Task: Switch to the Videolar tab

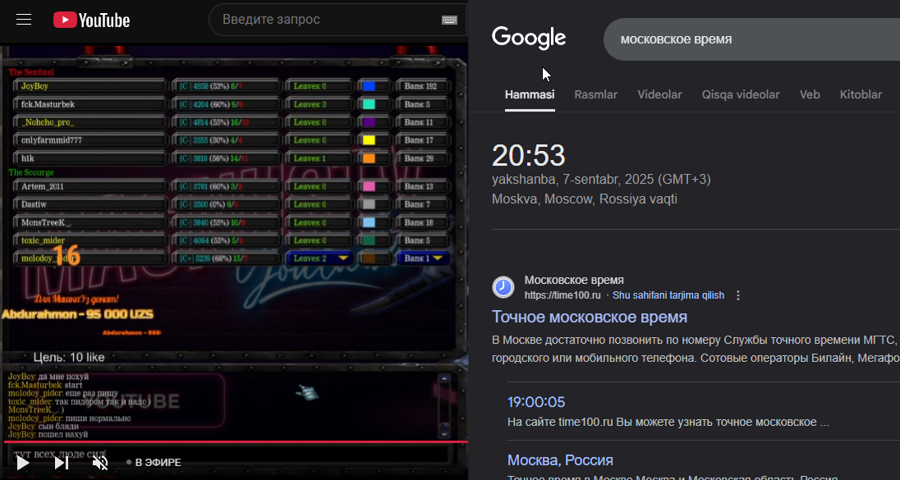Action: click(x=659, y=94)
